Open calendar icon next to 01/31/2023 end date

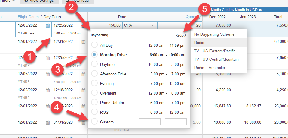(x=83, y=122)
